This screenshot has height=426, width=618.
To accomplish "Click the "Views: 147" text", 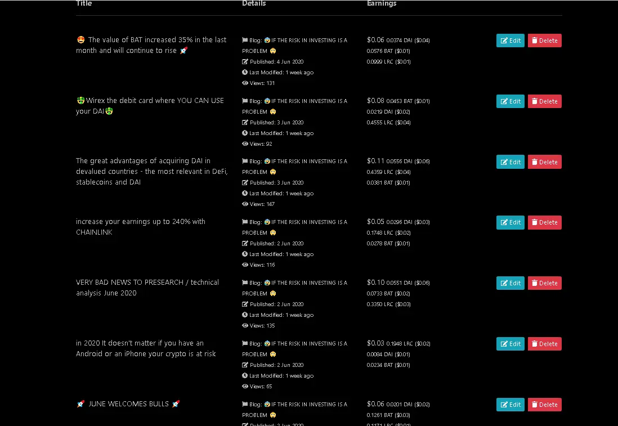I will tap(262, 204).
